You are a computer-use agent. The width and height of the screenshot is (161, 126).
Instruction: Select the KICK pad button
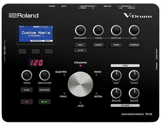pyautogui.click(x=80, y=45)
